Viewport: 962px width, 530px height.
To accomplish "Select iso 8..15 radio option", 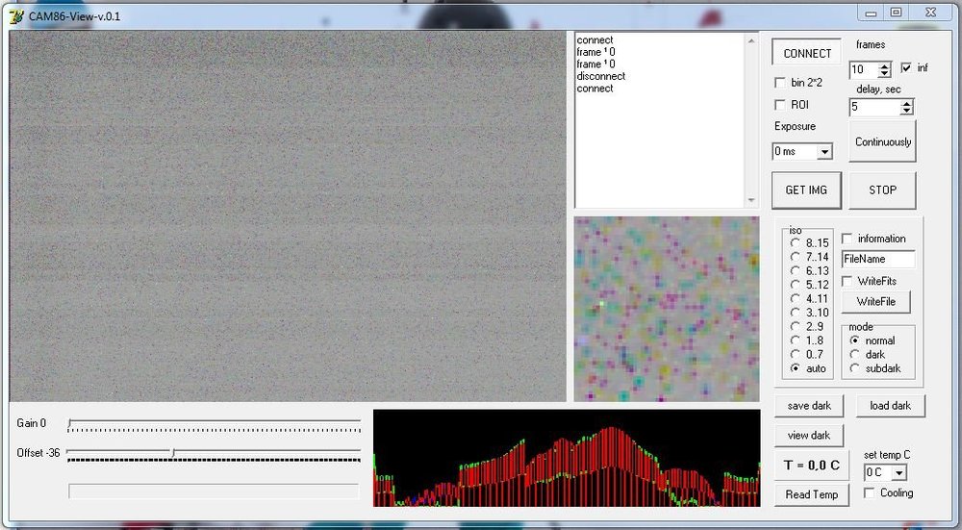I will click(796, 243).
